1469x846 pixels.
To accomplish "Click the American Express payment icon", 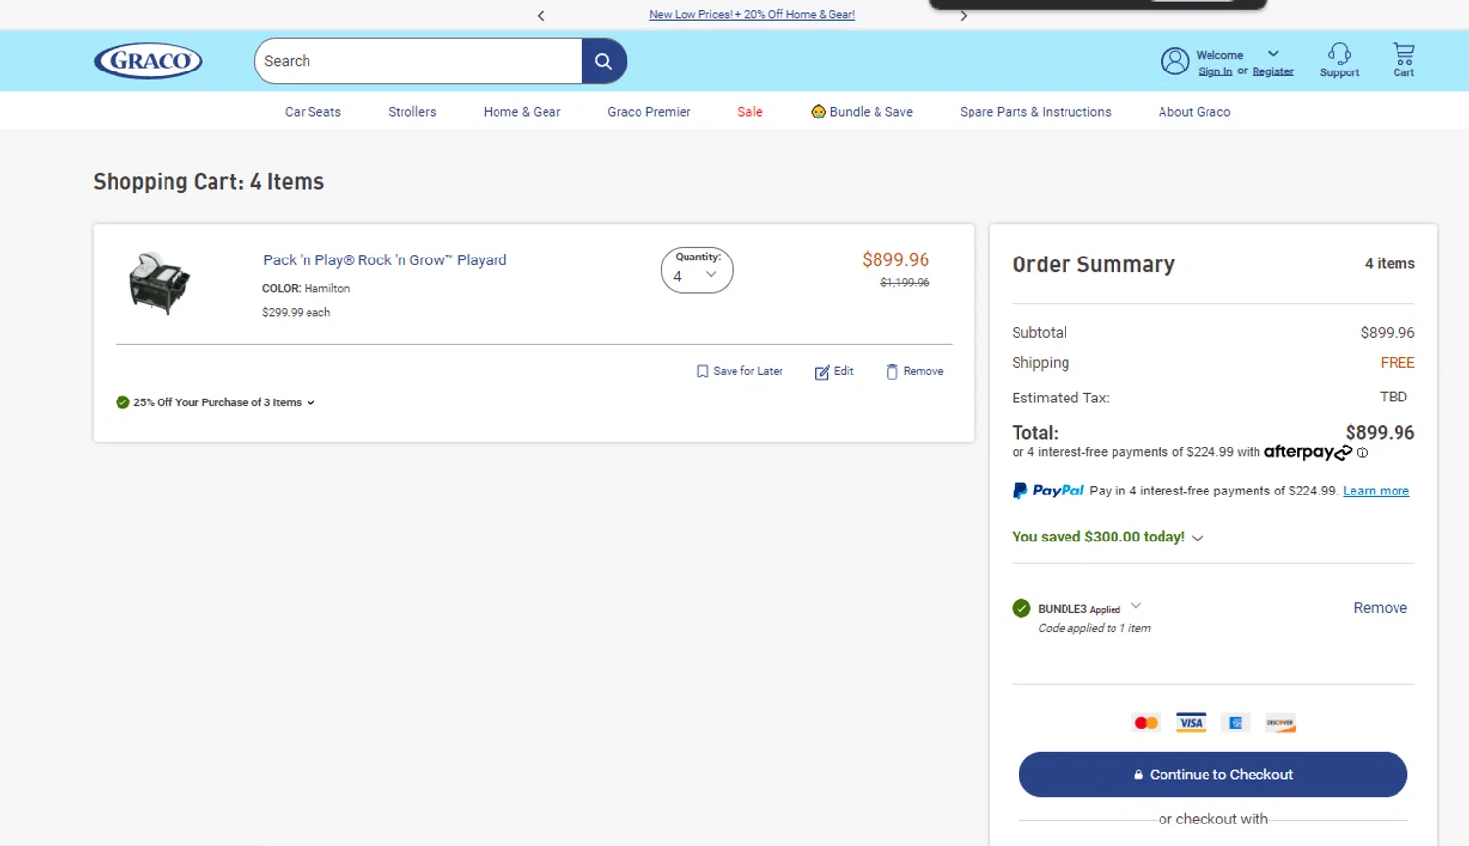I will [x=1236, y=723].
